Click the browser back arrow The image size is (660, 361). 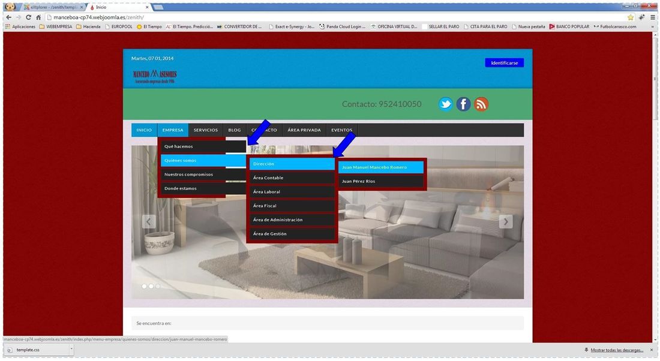coord(8,17)
